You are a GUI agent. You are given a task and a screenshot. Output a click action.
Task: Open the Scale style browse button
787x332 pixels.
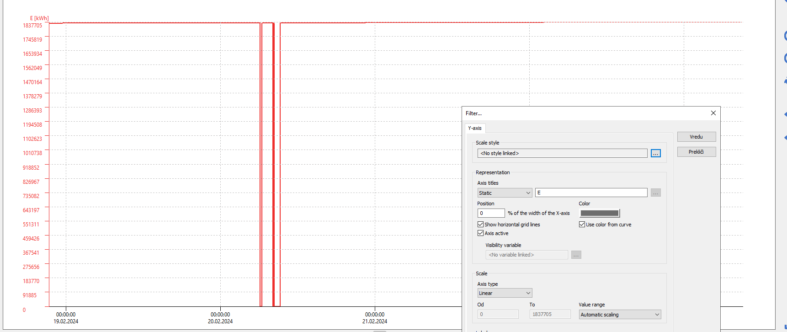tap(655, 153)
